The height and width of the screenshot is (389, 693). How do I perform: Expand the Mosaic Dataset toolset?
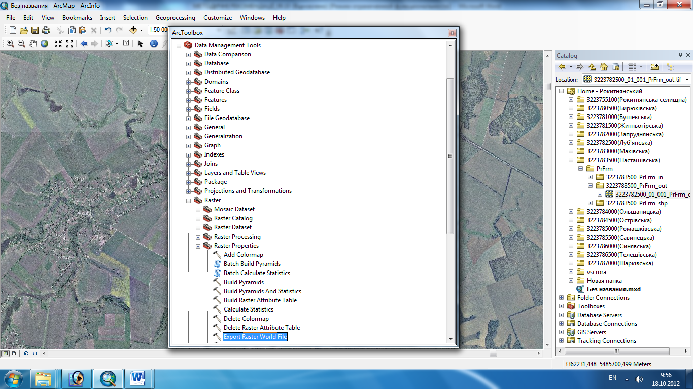(x=198, y=209)
